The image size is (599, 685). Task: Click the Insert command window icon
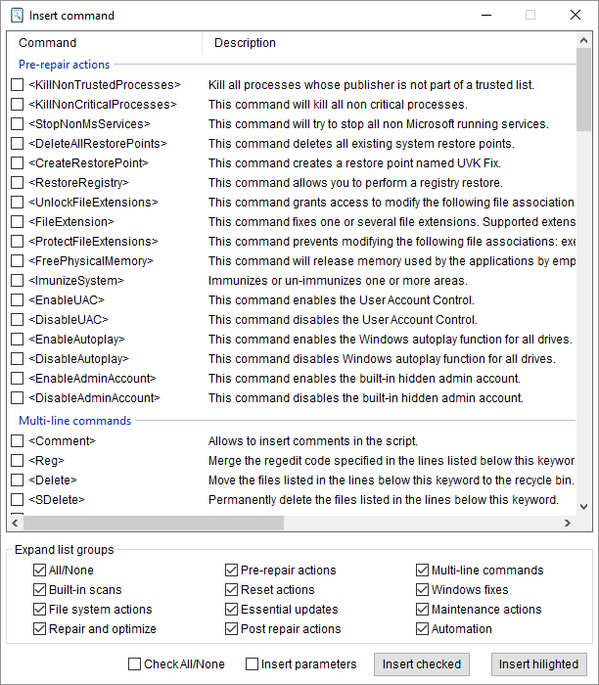point(17,16)
